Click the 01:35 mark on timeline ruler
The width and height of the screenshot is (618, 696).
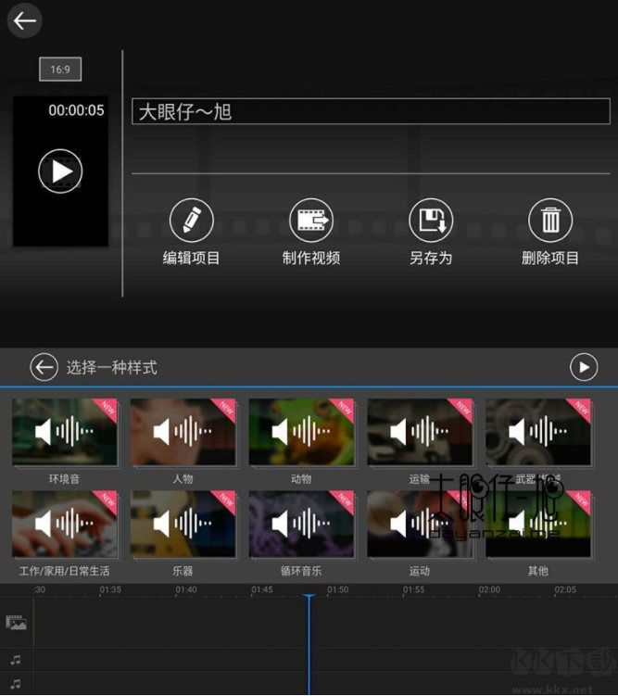(110, 589)
